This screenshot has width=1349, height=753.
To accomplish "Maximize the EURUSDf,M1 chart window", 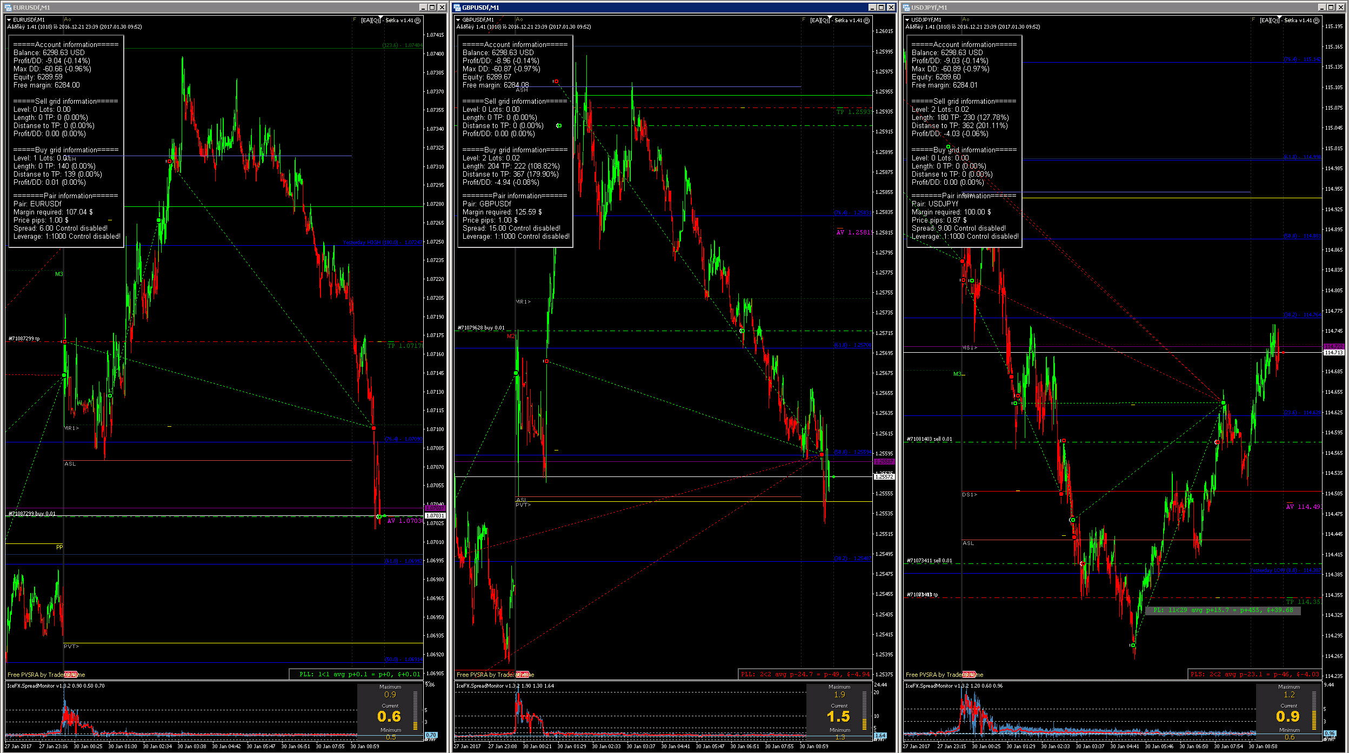I will pyautogui.click(x=432, y=7).
